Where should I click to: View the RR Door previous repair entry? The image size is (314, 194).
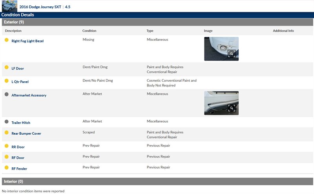coord(18,147)
